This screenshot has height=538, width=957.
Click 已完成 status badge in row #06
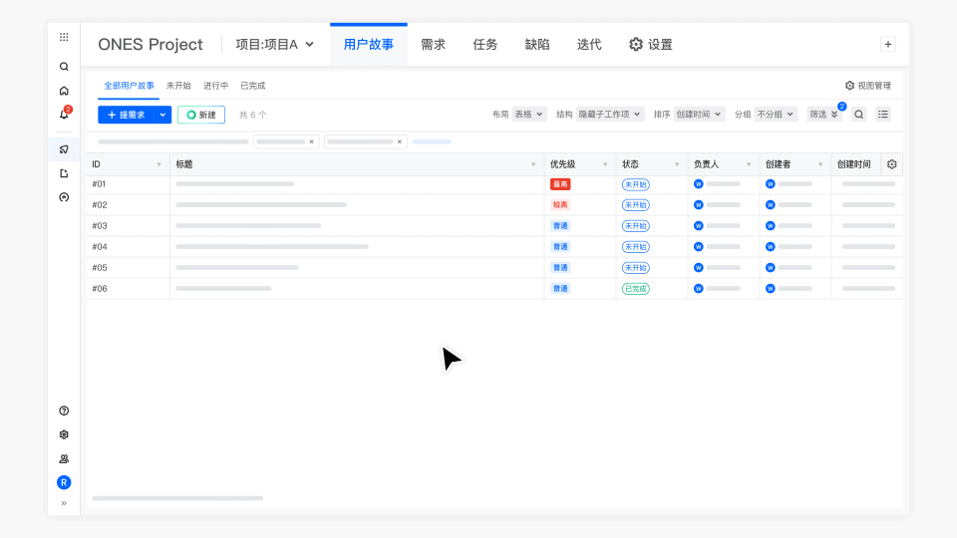[635, 289]
